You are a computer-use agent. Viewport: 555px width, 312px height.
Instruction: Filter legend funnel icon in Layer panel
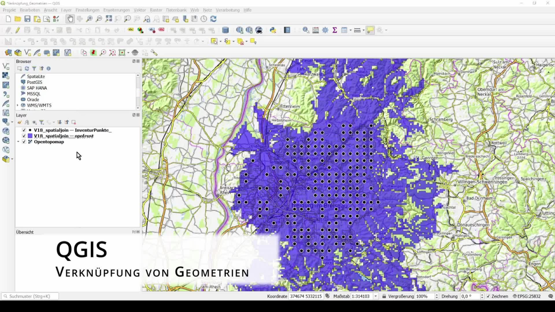click(41, 122)
